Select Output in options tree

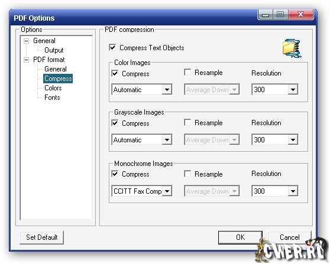[x=54, y=50]
